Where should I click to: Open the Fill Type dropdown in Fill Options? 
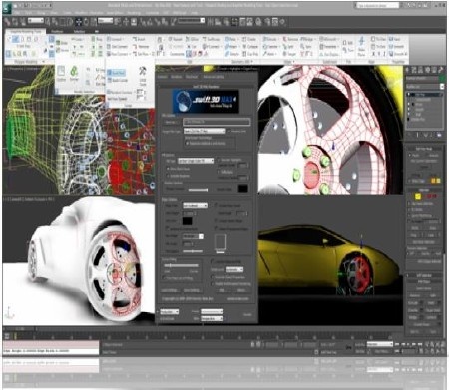(196, 161)
